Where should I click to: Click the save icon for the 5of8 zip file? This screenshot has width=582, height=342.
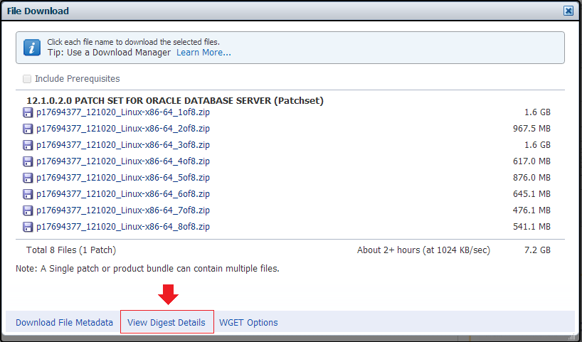[x=28, y=178]
